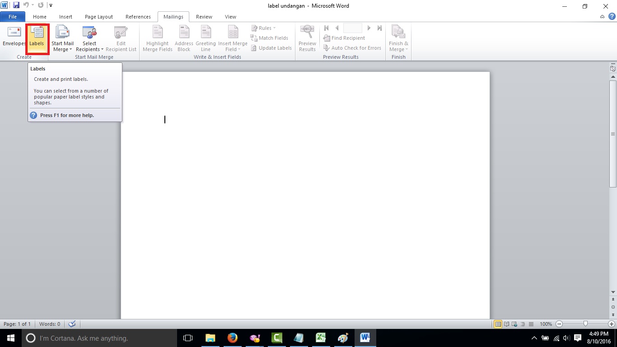Open the File tab
Viewport: 617px width, 347px height.
13,17
